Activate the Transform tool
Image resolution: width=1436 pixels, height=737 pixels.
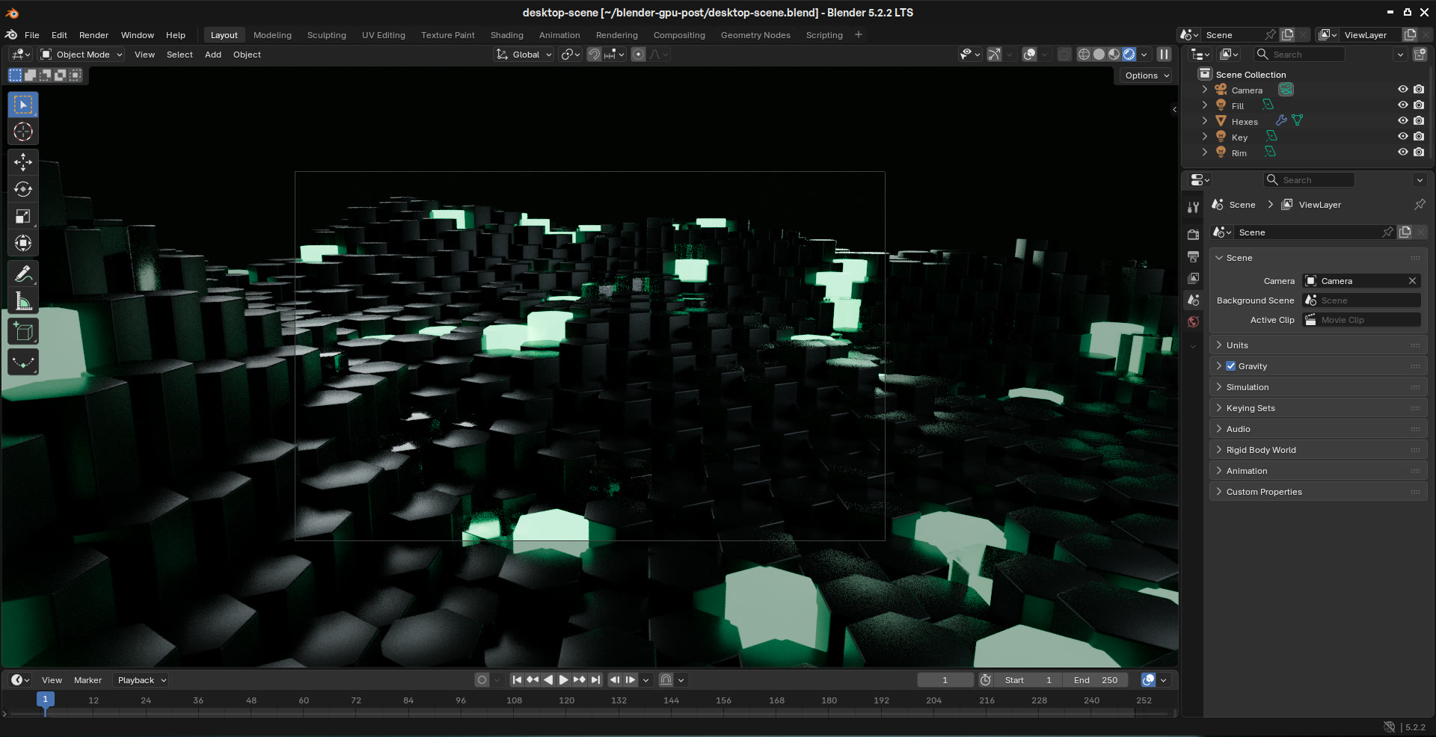click(x=23, y=243)
